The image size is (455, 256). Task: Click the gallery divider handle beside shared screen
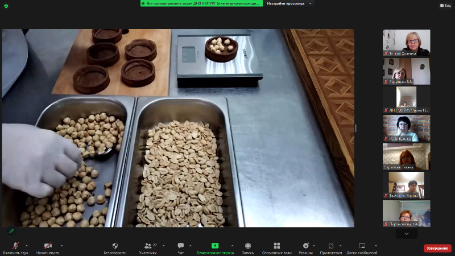click(356, 128)
